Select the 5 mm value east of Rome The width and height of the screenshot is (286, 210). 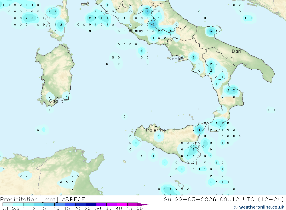pyautogui.click(x=153, y=25)
